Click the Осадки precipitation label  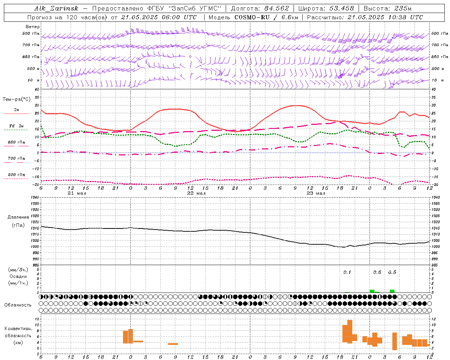pyautogui.click(x=18, y=276)
